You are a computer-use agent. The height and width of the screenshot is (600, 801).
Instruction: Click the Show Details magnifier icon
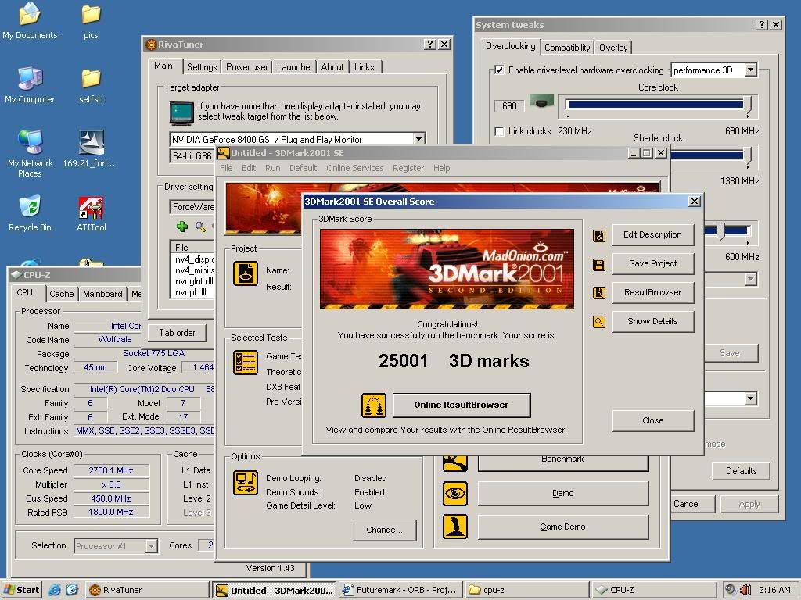click(598, 322)
